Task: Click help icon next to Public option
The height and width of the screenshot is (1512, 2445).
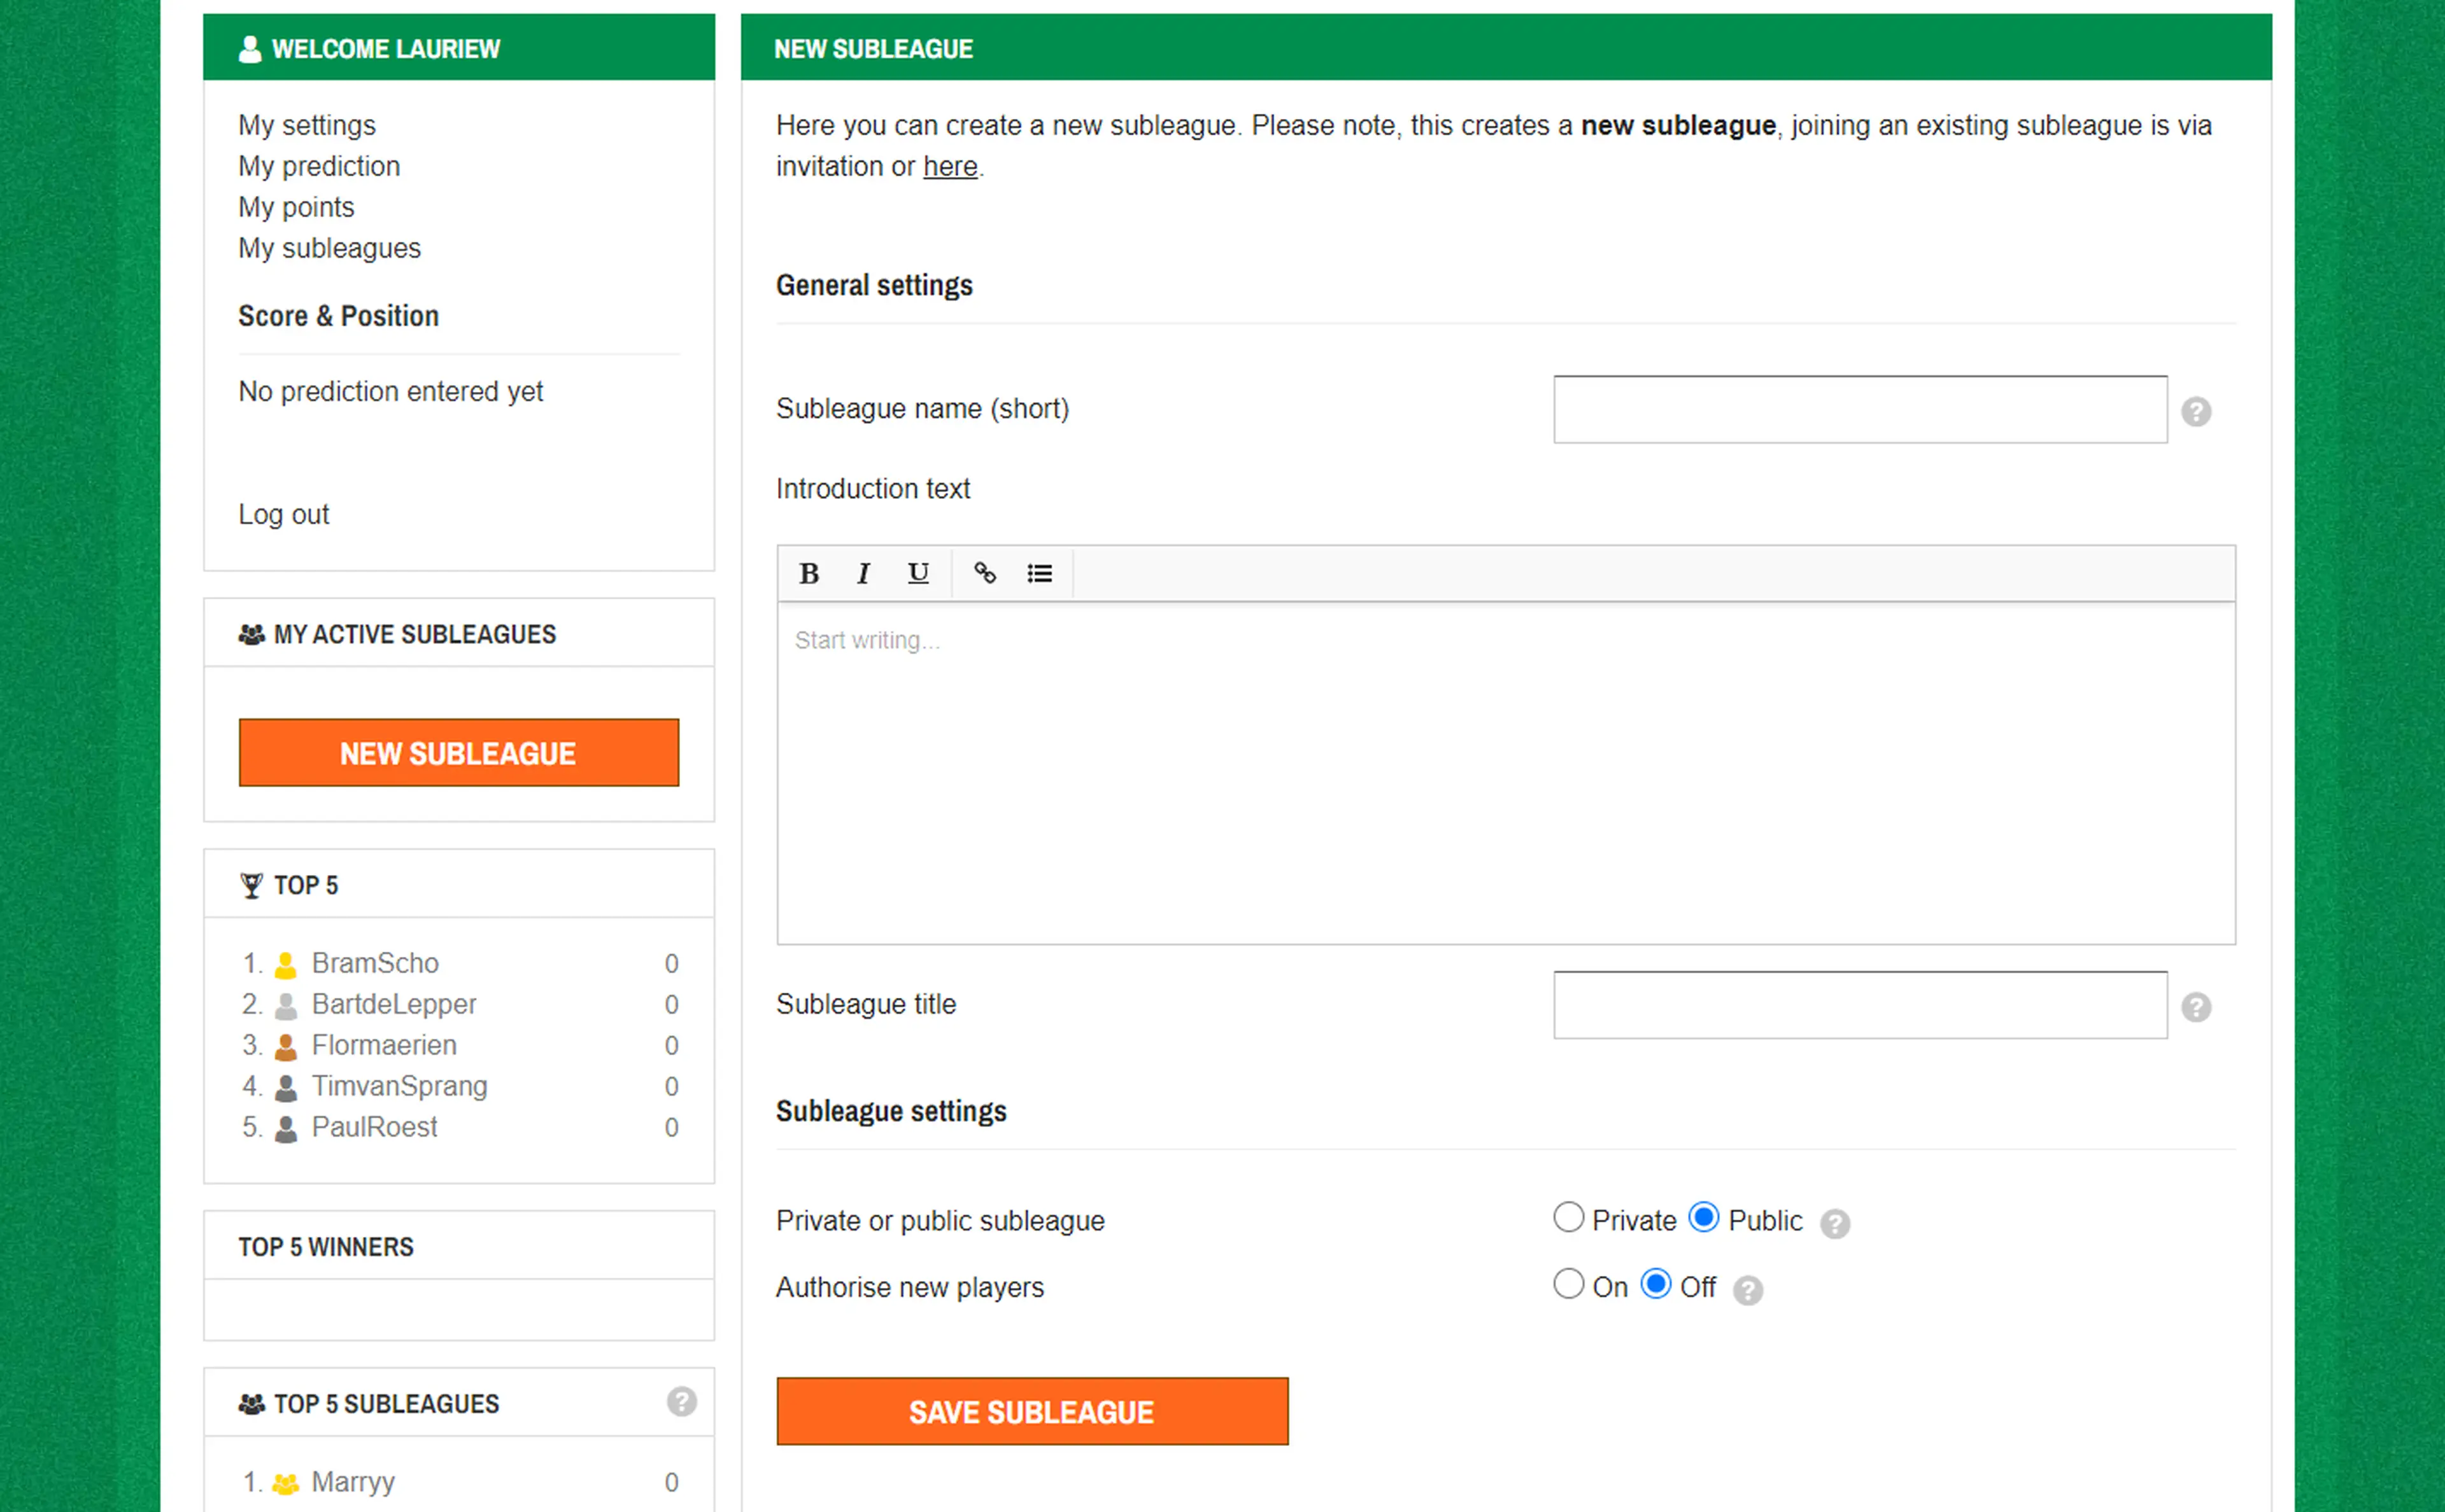Action: pyautogui.click(x=1835, y=1223)
